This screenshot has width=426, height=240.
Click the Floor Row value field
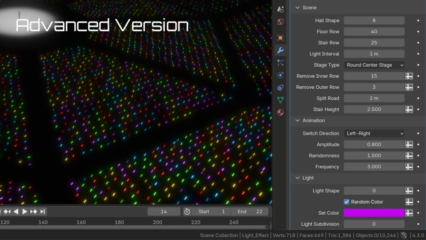tap(374, 32)
